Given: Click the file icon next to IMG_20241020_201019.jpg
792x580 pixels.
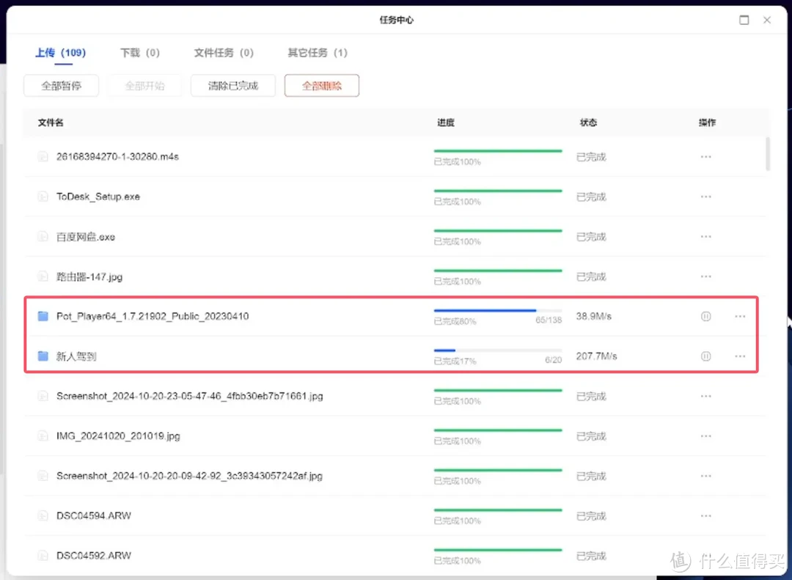Looking at the screenshot, I should coord(44,436).
